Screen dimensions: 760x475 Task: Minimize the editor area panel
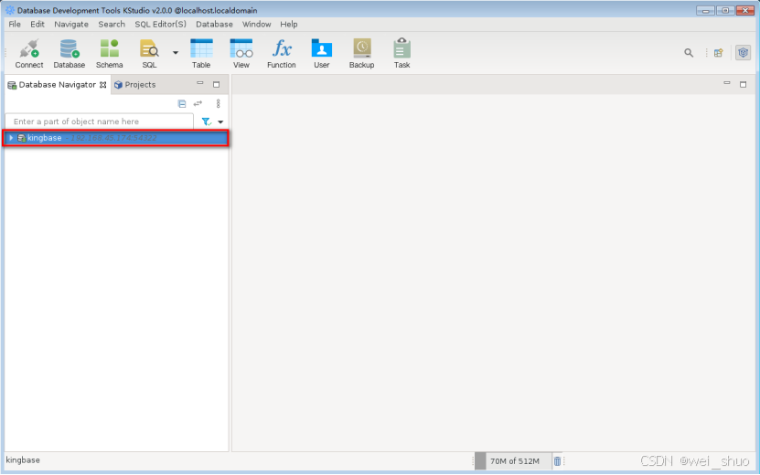coord(726,83)
